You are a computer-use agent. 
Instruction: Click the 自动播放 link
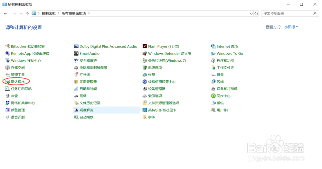86,117
